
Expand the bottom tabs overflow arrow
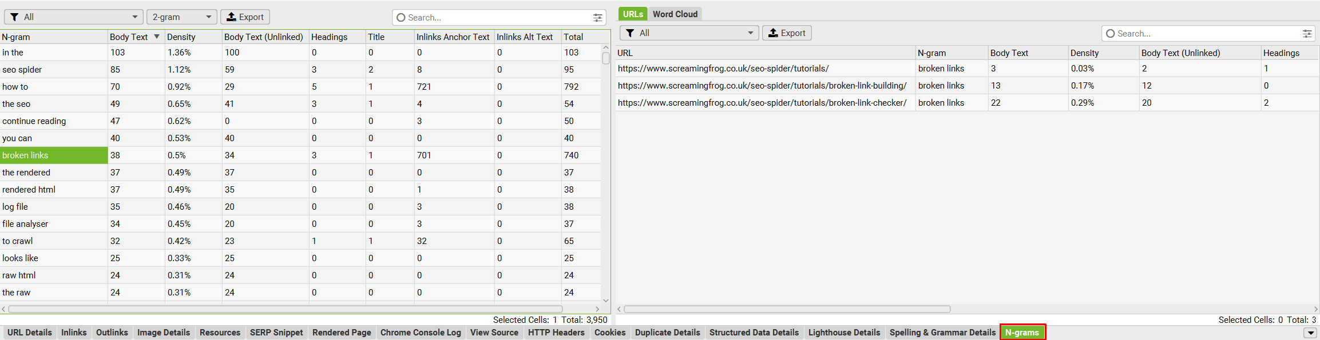point(1310,333)
